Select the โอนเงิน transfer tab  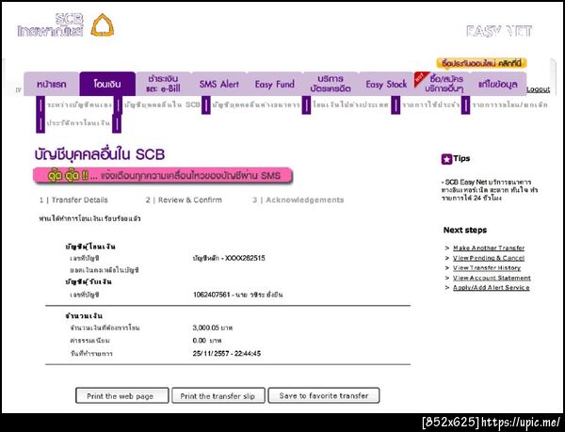[107, 85]
